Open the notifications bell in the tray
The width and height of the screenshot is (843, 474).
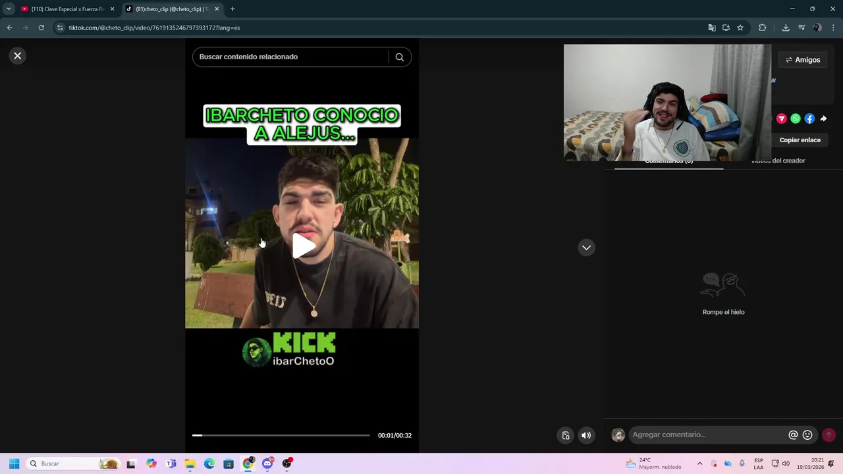coord(832,463)
